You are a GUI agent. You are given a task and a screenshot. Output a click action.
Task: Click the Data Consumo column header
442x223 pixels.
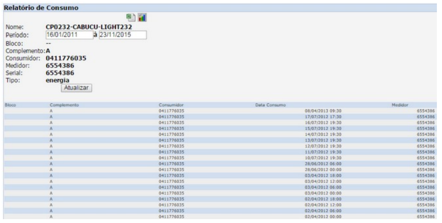tap(270, 105)
